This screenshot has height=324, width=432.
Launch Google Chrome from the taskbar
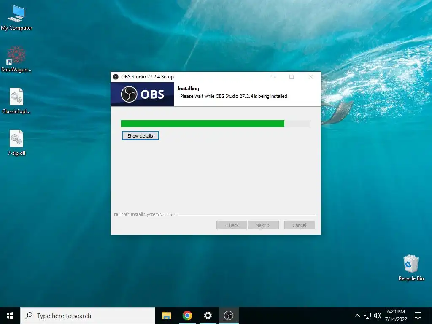pyautogui.click(x=187, y=316)
